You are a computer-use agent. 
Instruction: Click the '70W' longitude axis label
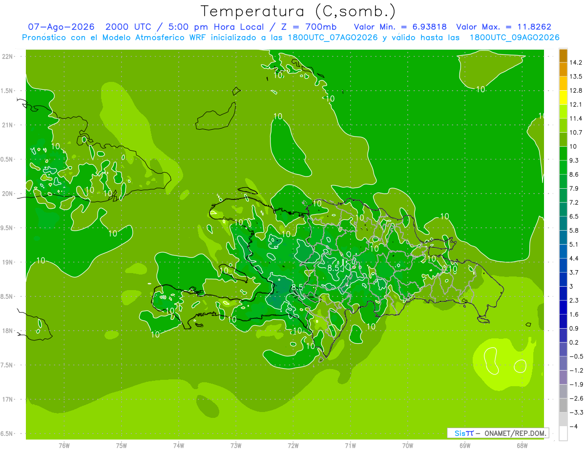[x=408, y=446]
